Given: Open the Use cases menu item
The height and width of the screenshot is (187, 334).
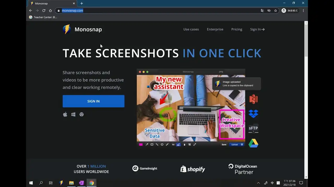Looking at the screenshot, I should point(191,29).
